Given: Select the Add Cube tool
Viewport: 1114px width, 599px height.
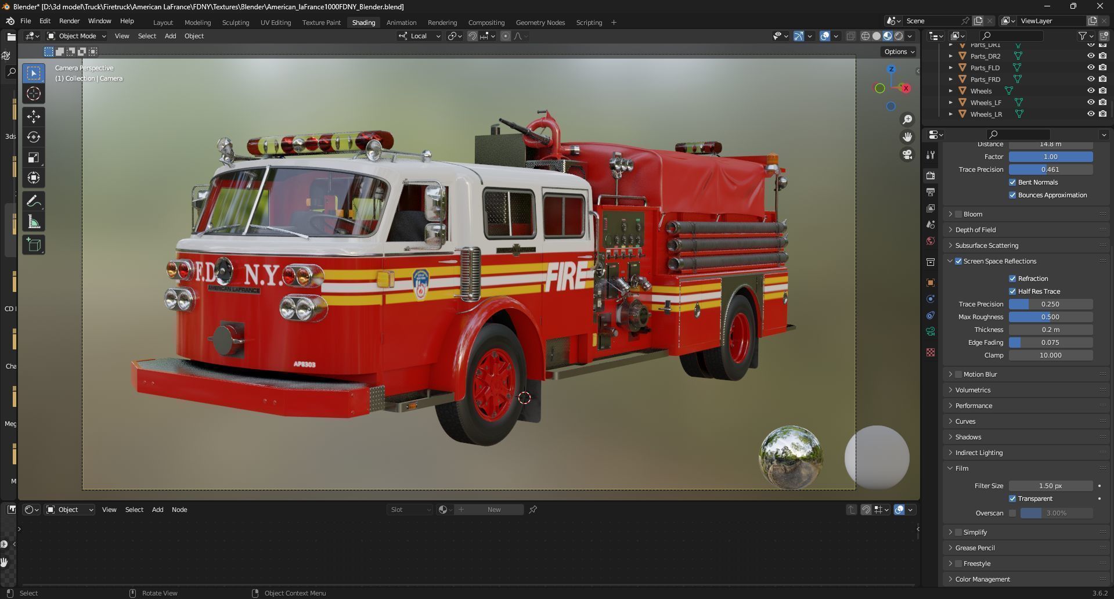Looking at the screenshot, I should click(34, 245).
